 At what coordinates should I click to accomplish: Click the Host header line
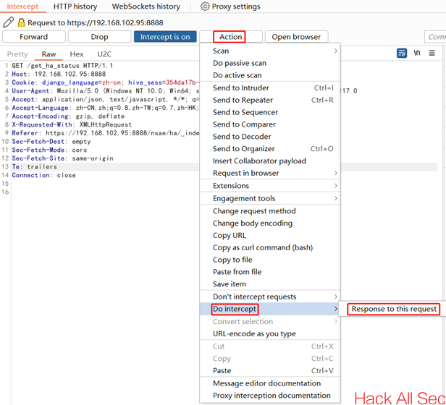59,74
